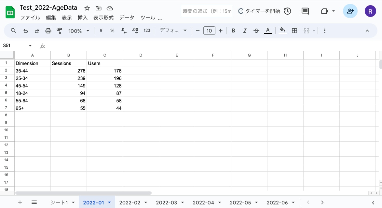Click the font size field showing 10
The image size is (382, 208).
pos(209,31)
